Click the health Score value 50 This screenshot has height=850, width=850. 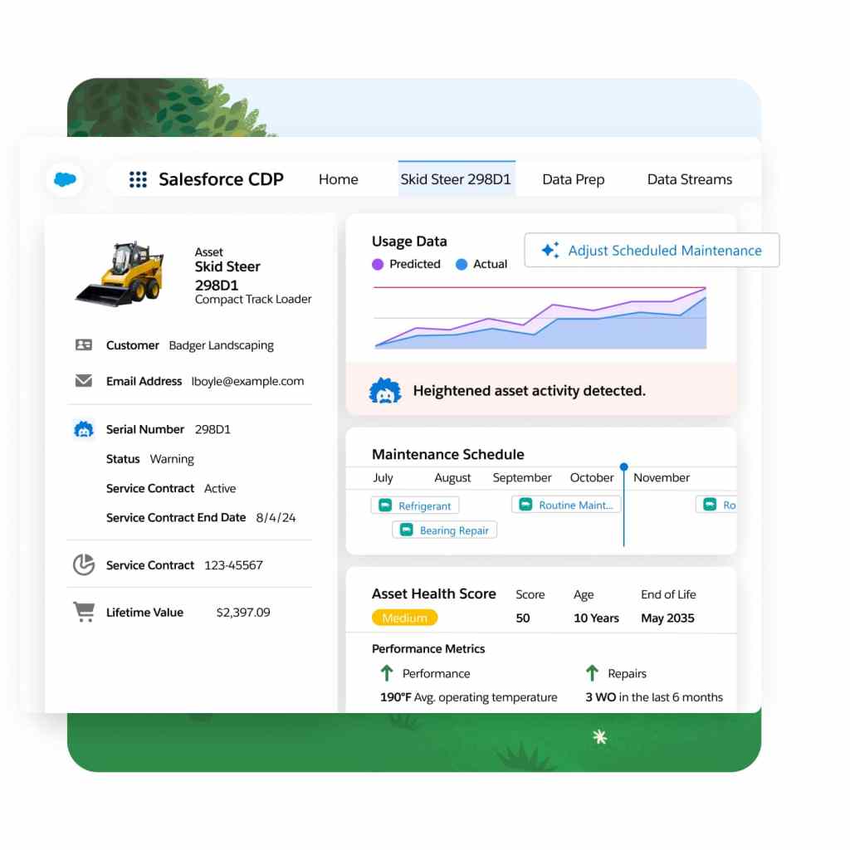pos(523,618)
